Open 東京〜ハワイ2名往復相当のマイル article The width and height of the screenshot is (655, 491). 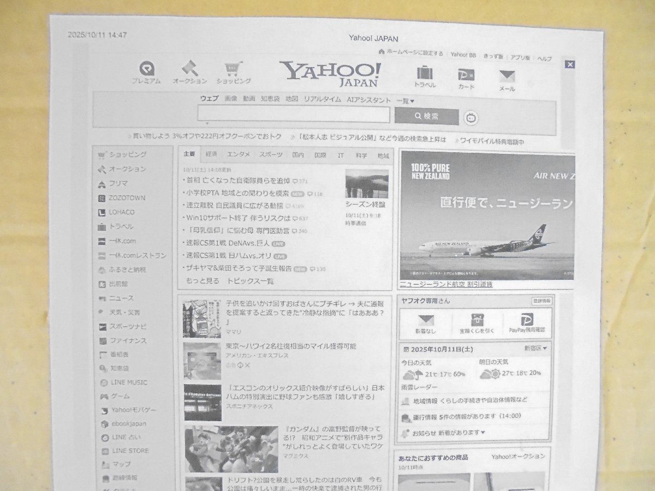(x=291, y=346)
